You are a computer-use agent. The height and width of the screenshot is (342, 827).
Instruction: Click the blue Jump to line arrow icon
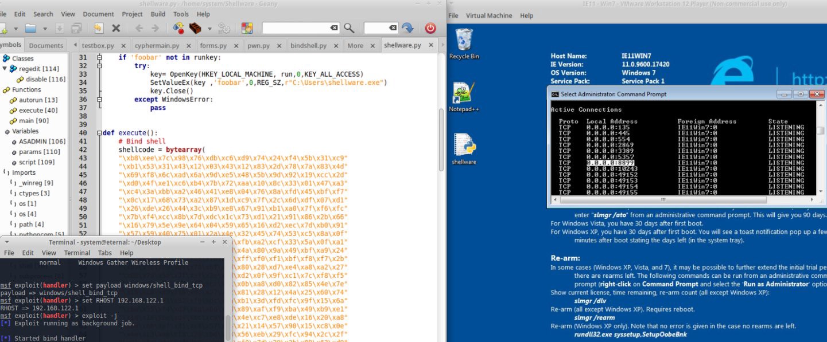[407, 27]
